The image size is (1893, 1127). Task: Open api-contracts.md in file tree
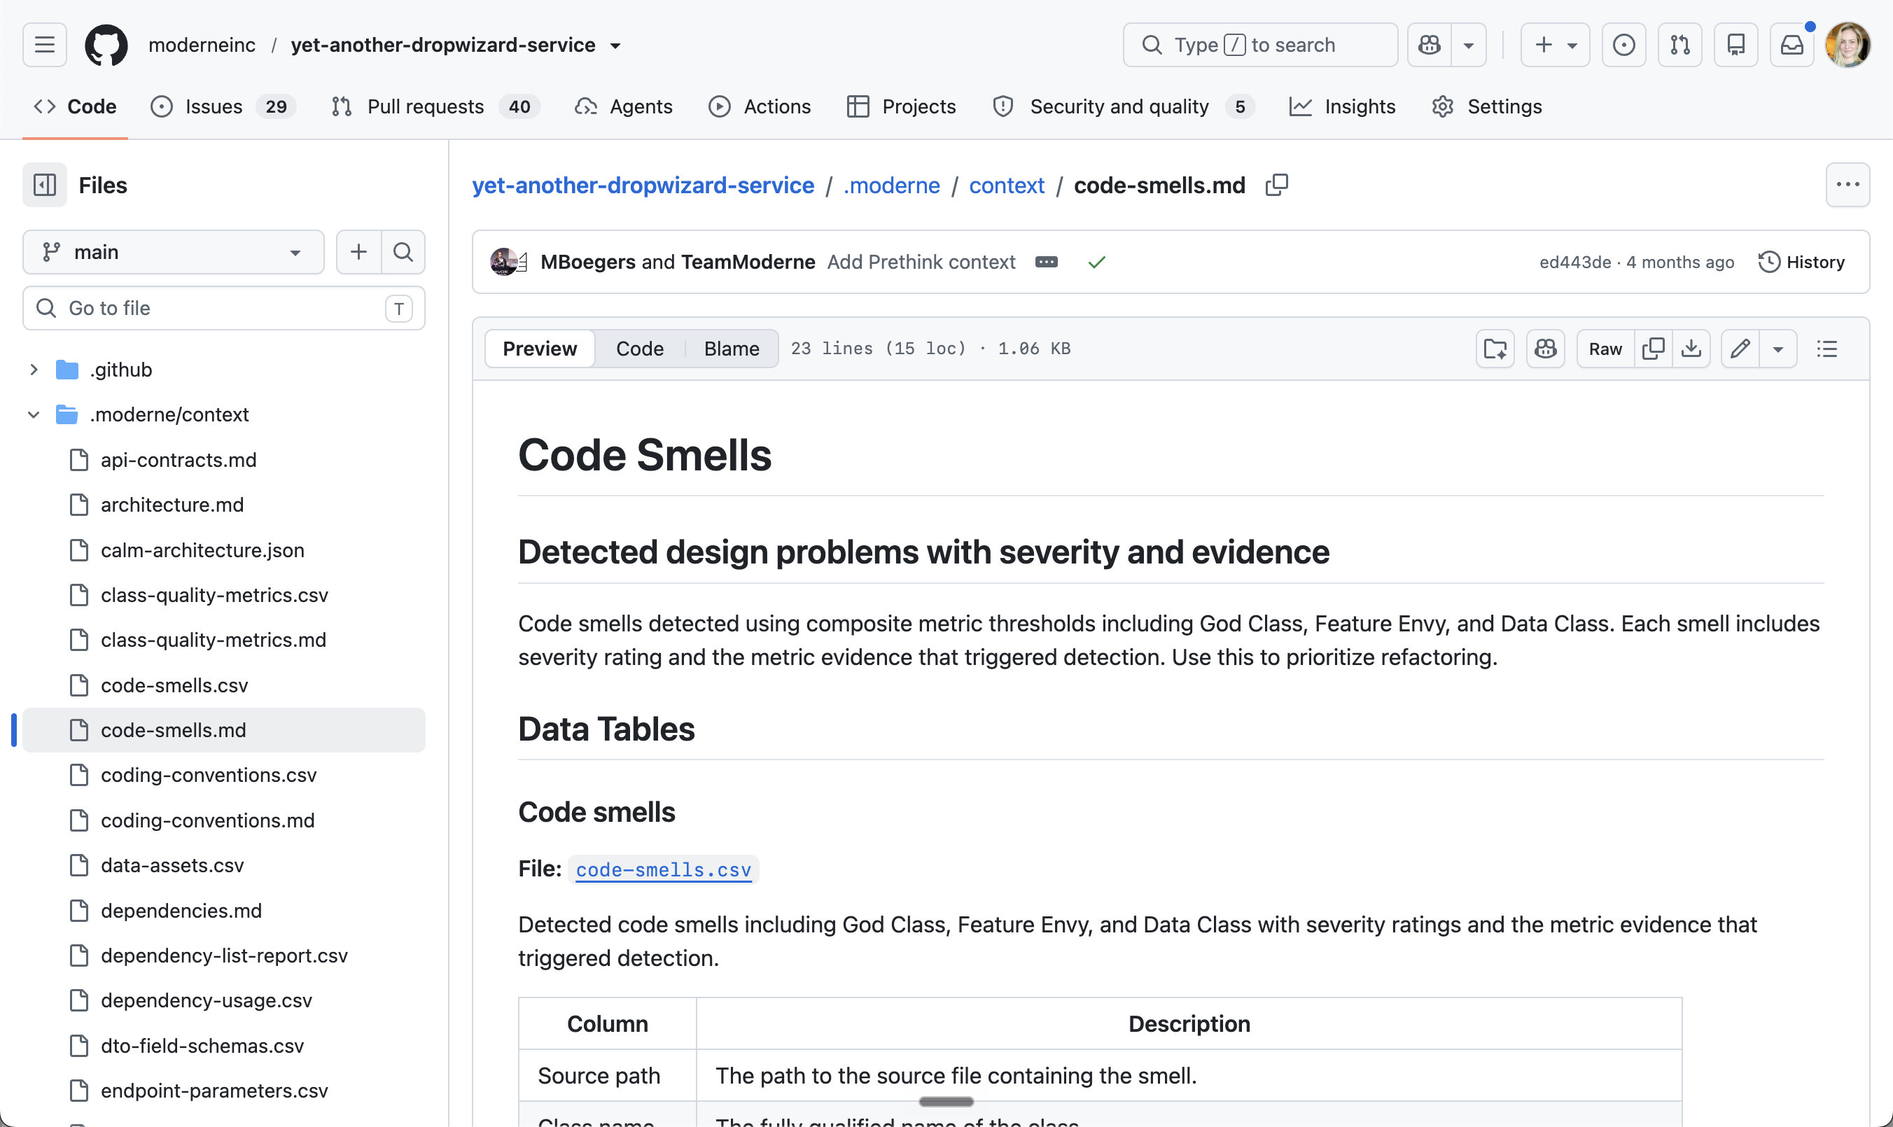click(x=179, y=459)
